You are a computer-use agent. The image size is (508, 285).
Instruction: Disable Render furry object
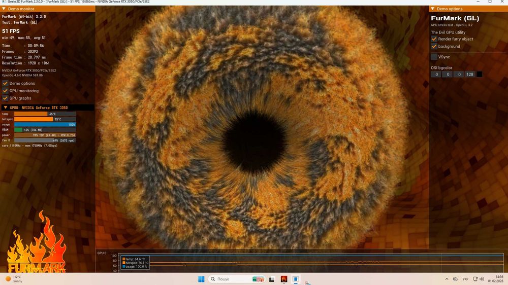[434, 39]
